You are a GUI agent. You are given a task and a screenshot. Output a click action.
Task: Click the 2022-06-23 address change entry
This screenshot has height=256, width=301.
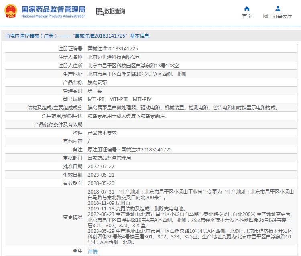[x=190, y=220]
